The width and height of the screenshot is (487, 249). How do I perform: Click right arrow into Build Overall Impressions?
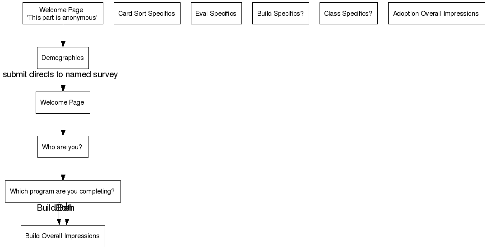[x=67, y=219]
